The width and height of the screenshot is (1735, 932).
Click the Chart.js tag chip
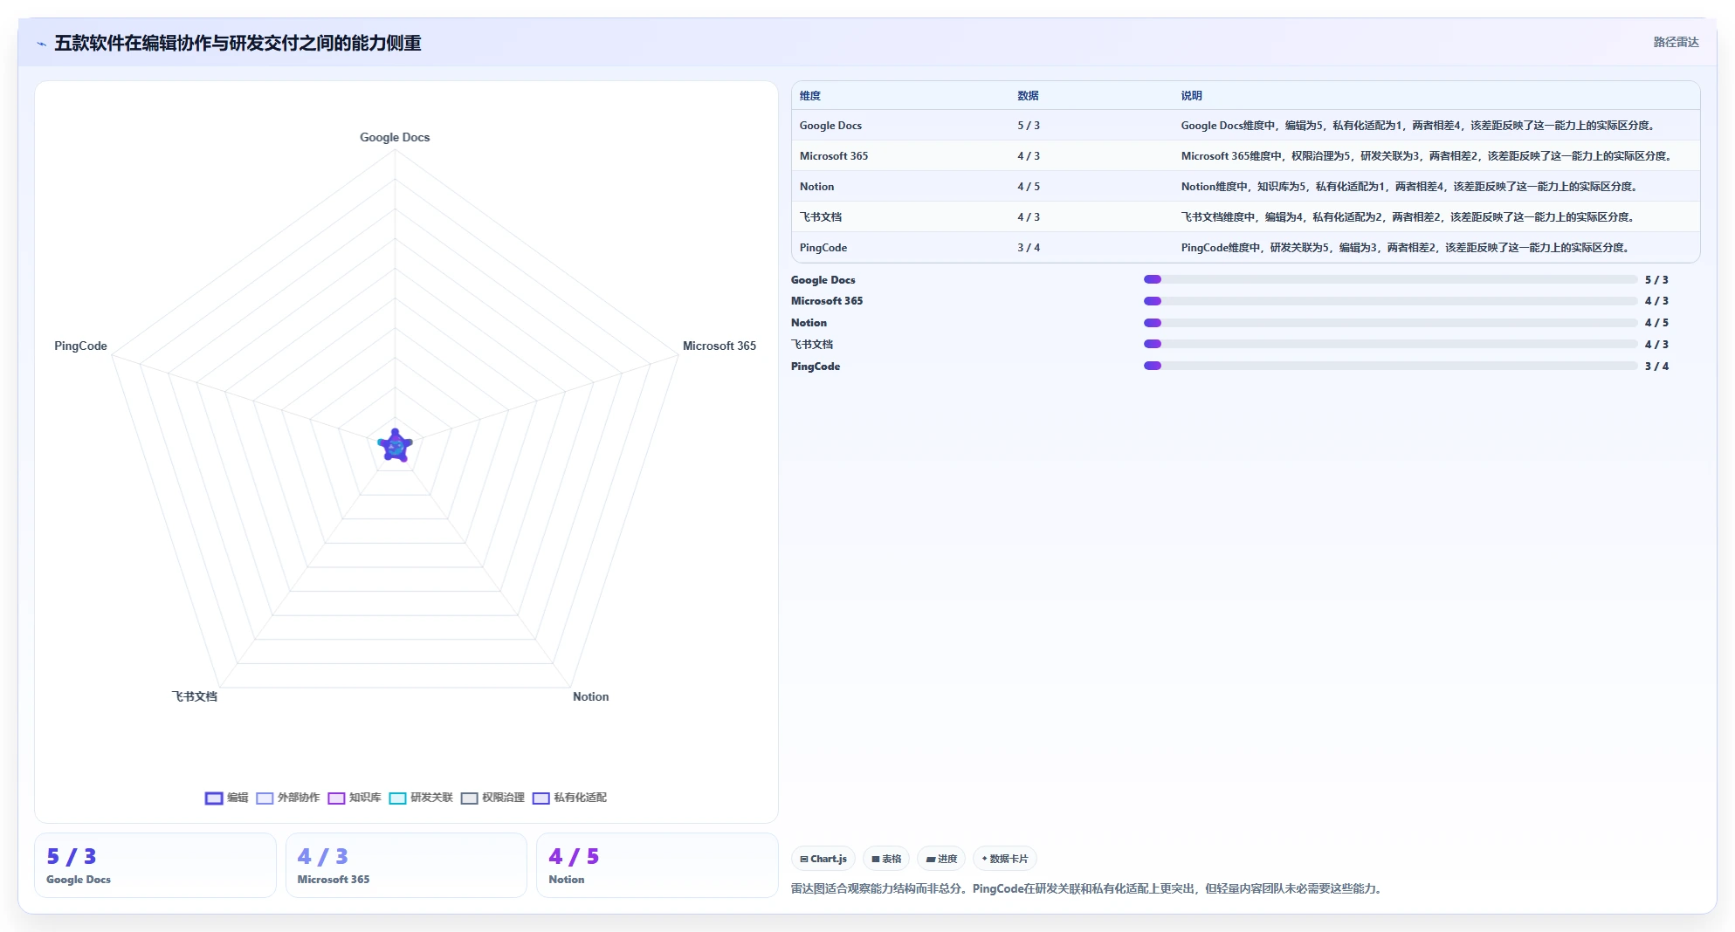823,859
